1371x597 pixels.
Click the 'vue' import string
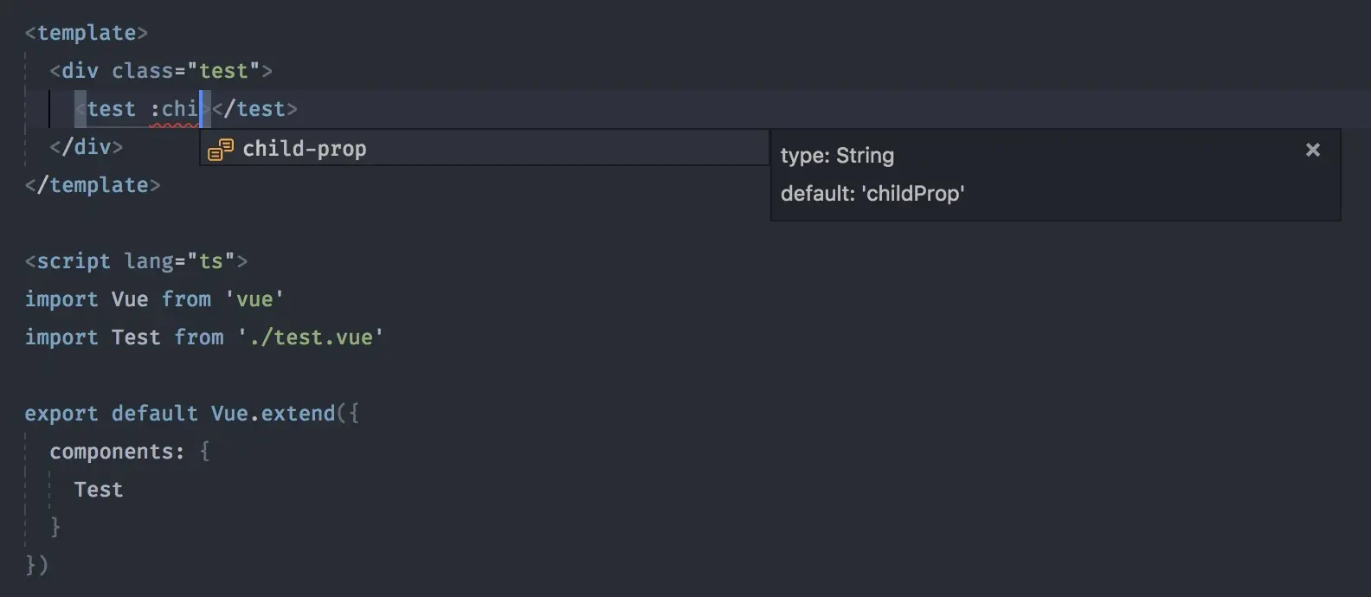tap(254, 299)
